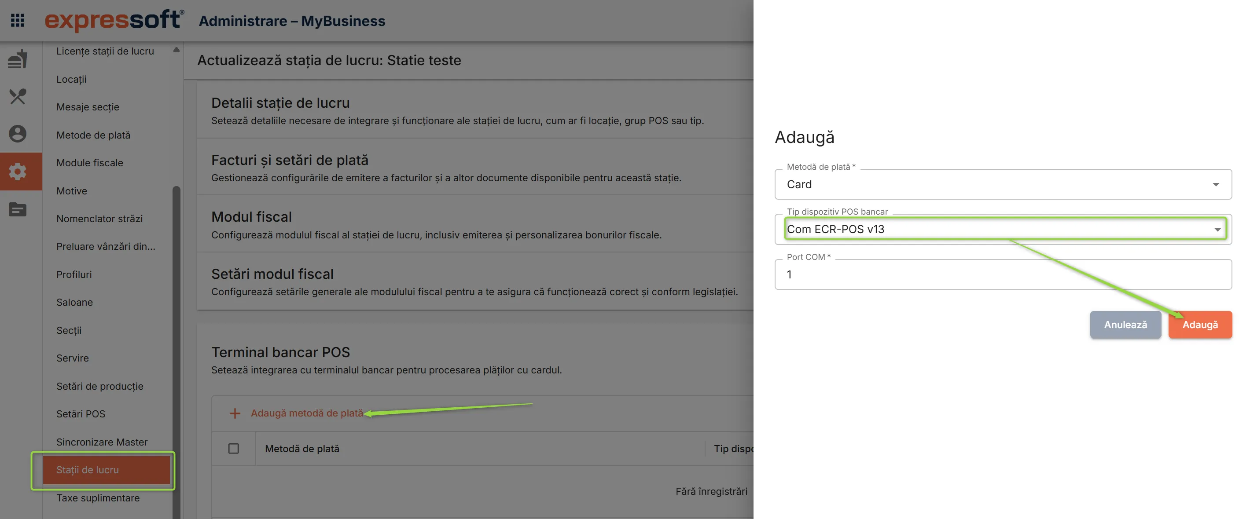
Task: Click in the Port COM input field
Action: click(1003, 274)
